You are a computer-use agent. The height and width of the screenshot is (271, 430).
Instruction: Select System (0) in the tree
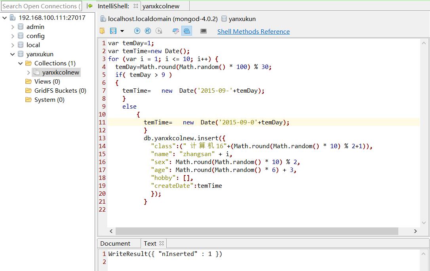pyautogui.click(x=49, y=100)
